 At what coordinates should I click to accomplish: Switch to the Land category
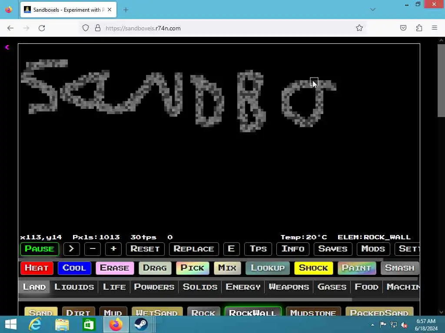tap(34, 287)
